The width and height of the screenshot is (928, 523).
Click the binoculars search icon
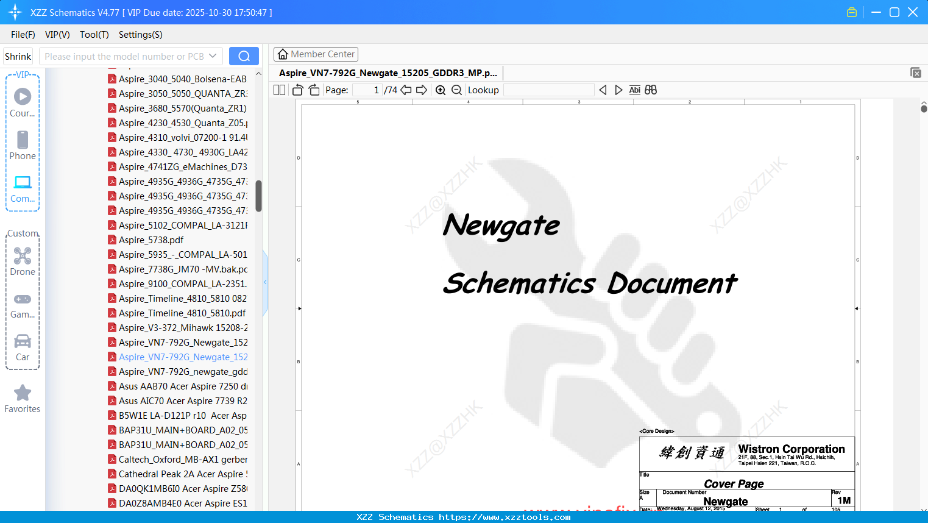(651, 90)
